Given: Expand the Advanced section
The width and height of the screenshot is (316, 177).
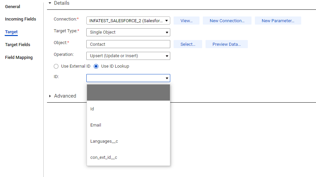Looking at the screenshot, I should [50, 96].
